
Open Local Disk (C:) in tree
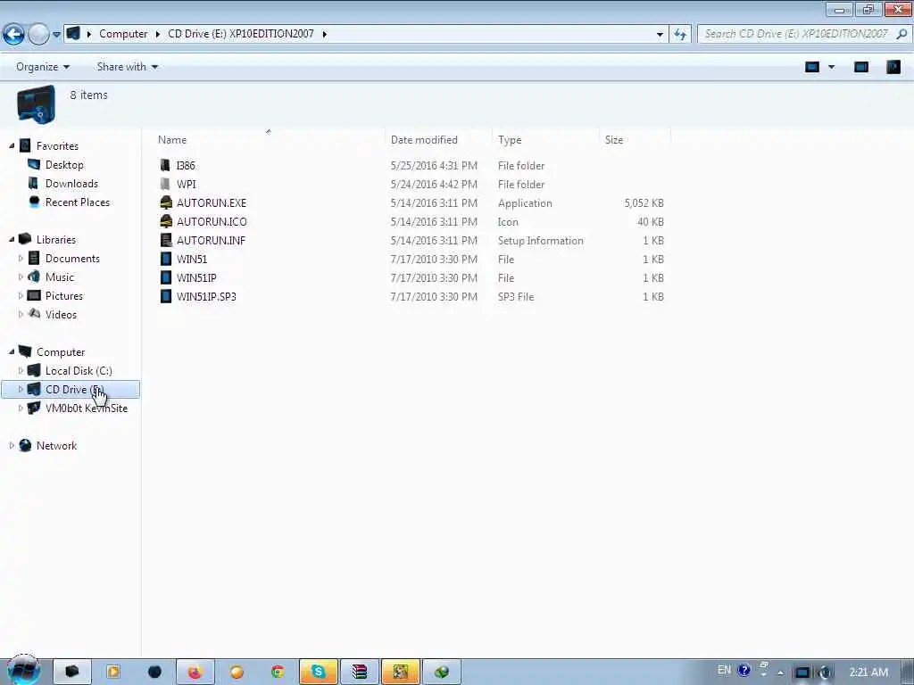tap(79, 370)
